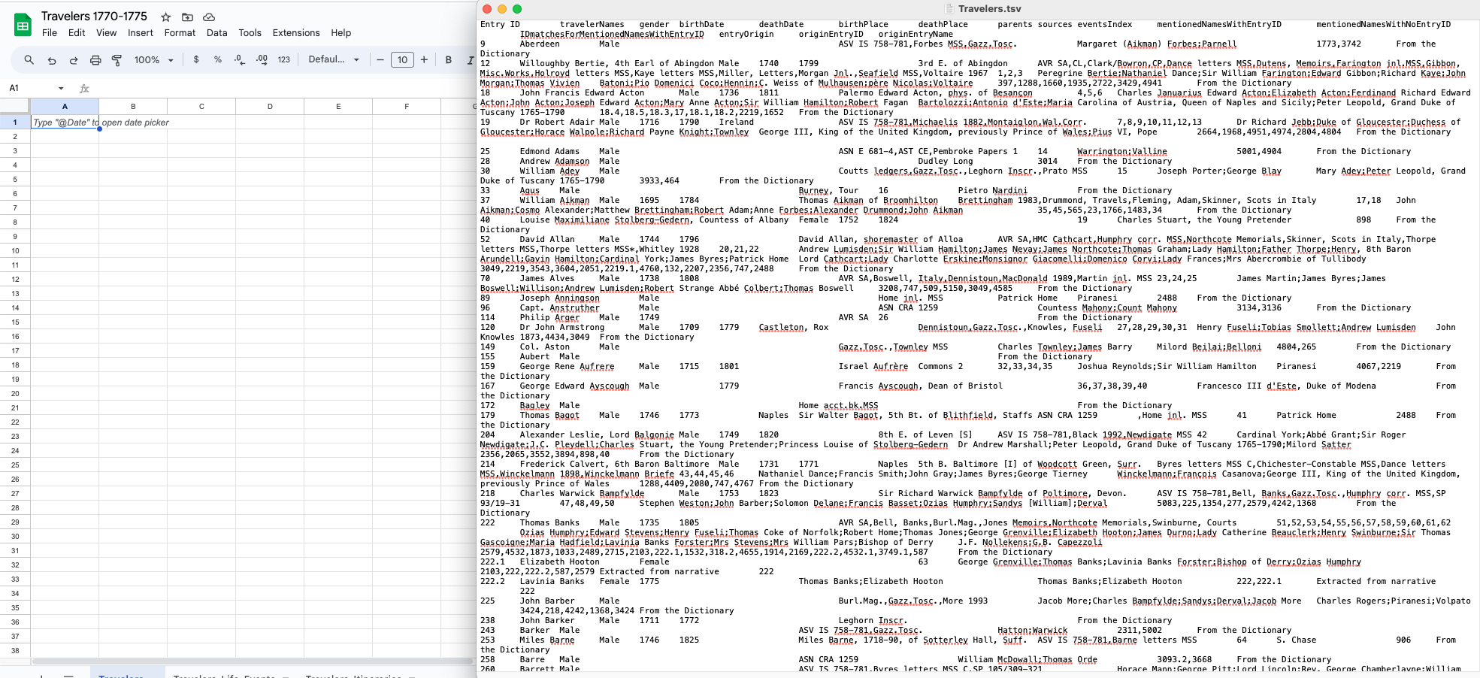Open the Format menu in Sheets
Image resolution: width=1480 pixels, height=678 pixels.
pos(180,33)
